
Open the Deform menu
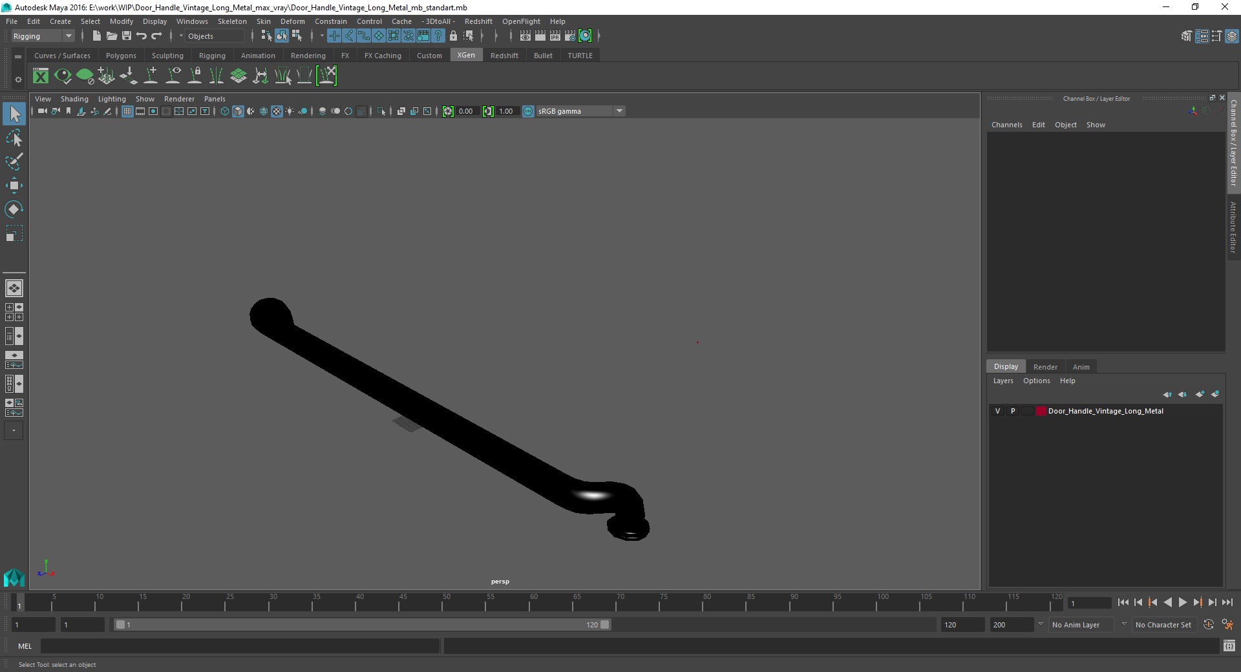pos(292,21)
